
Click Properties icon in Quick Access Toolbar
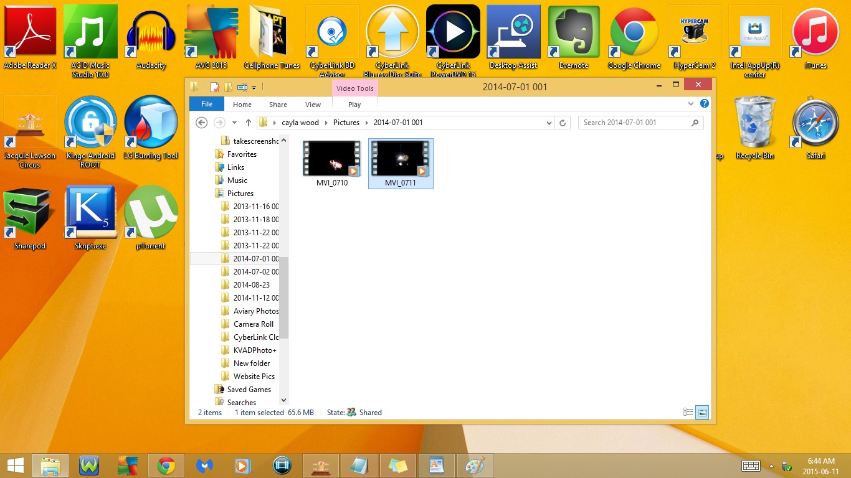click(215, 87)
